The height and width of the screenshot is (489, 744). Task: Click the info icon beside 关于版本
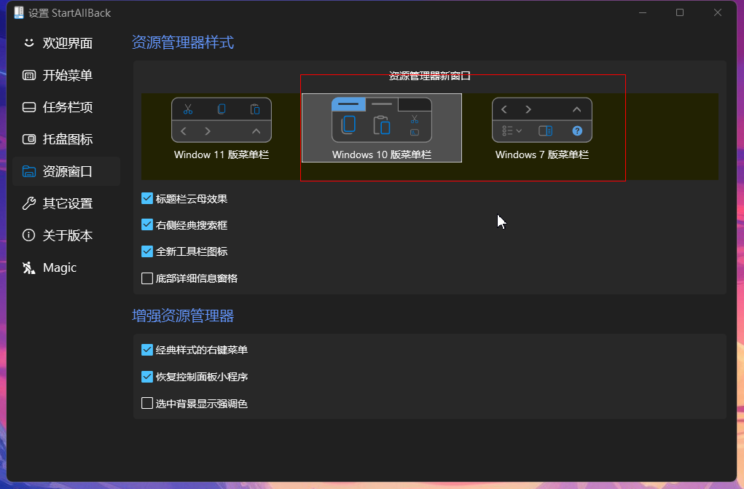click(x=29, y=235)
